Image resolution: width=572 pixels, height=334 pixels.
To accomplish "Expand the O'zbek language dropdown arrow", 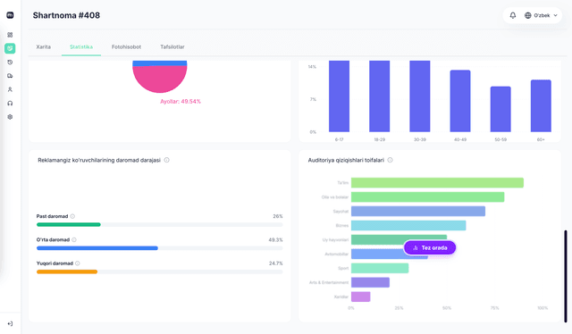I will click(x=556, y=15).
